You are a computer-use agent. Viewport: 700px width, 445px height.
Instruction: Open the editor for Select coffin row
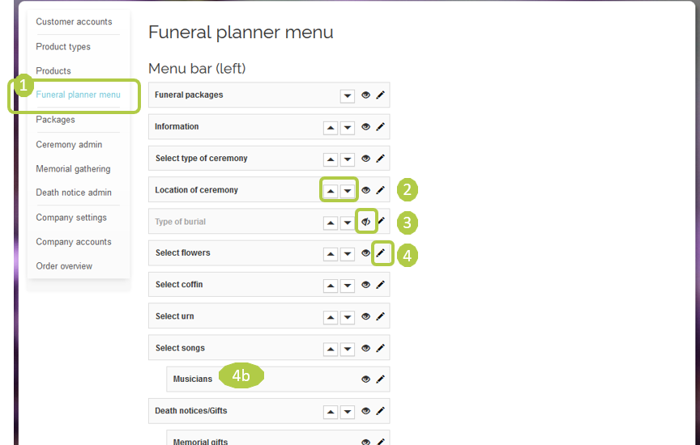click(x=380, y=285)
